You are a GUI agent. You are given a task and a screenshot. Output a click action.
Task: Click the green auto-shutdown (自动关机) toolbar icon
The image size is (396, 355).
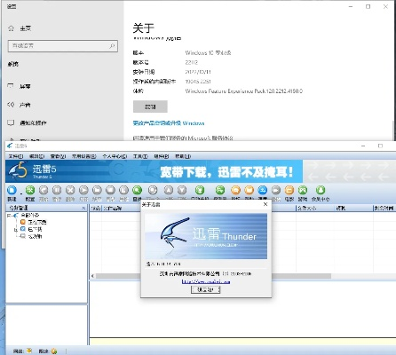tap(200, 190)
